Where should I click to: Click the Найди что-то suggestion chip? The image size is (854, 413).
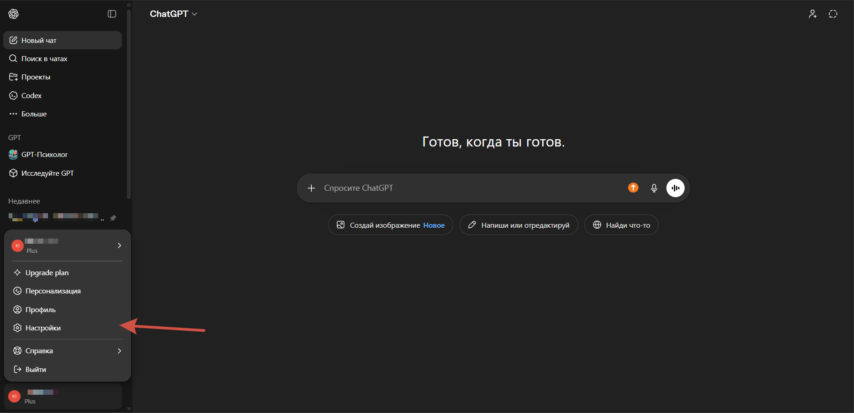coord(621,225)
